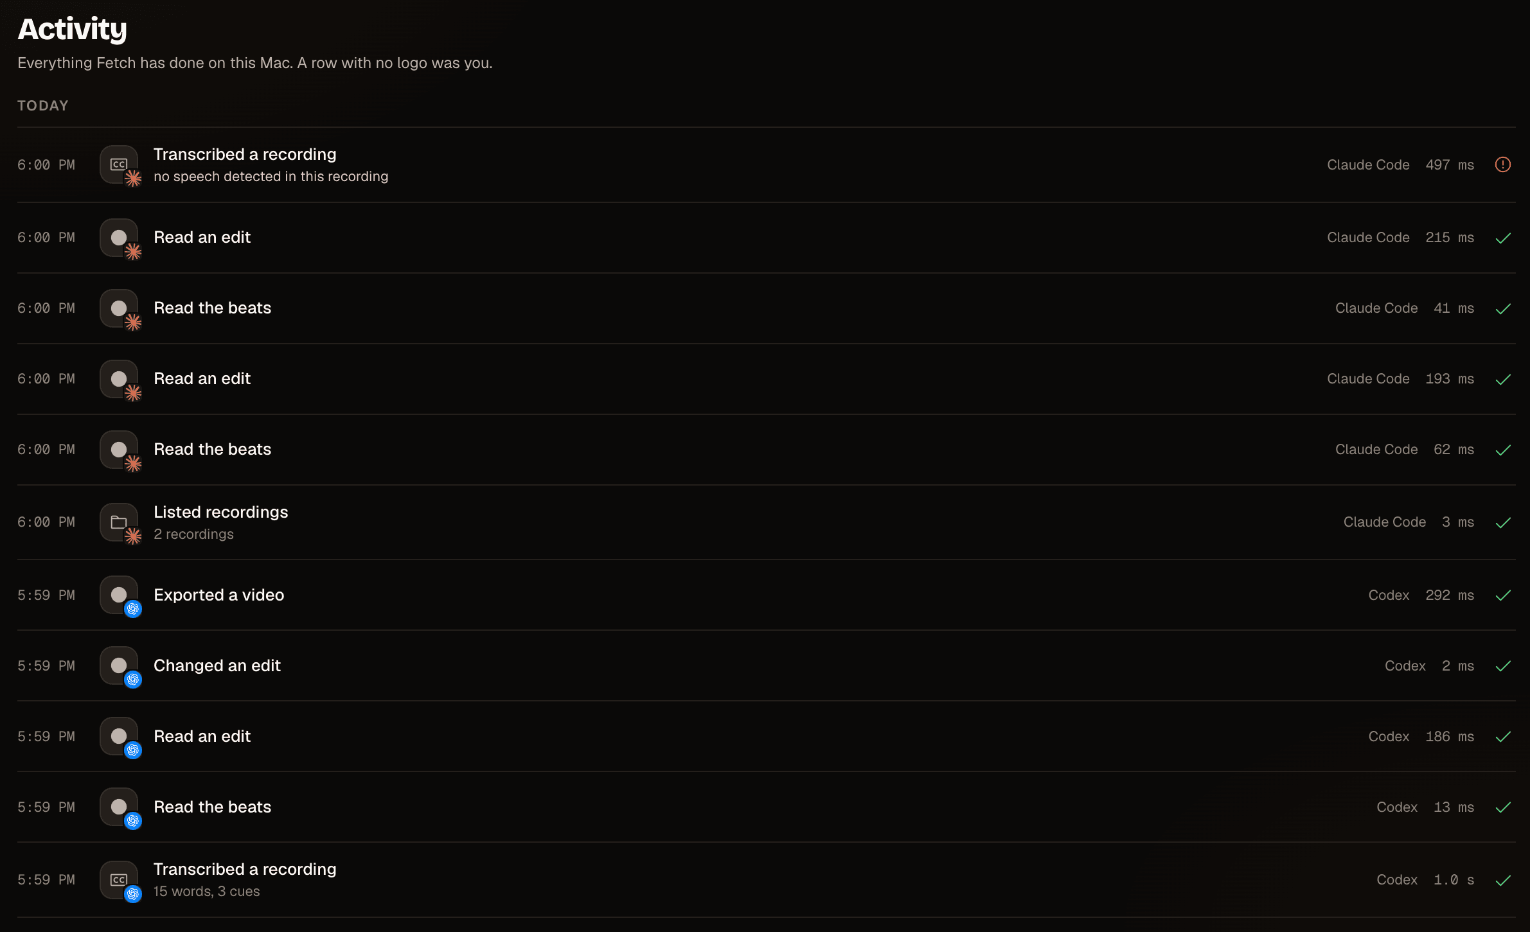Click the captions icon on 5:59 PM Transcribed row
The width and height of the screenshot is (1530, 932).
119,879
